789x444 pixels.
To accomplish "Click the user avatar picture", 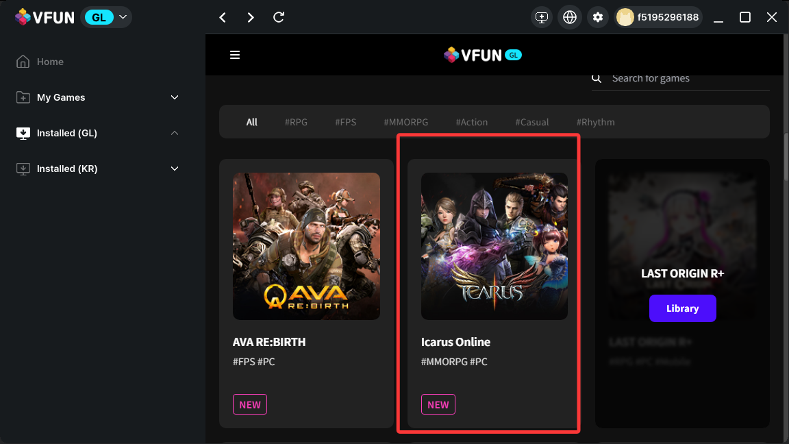I will click(x=625, y=17).
